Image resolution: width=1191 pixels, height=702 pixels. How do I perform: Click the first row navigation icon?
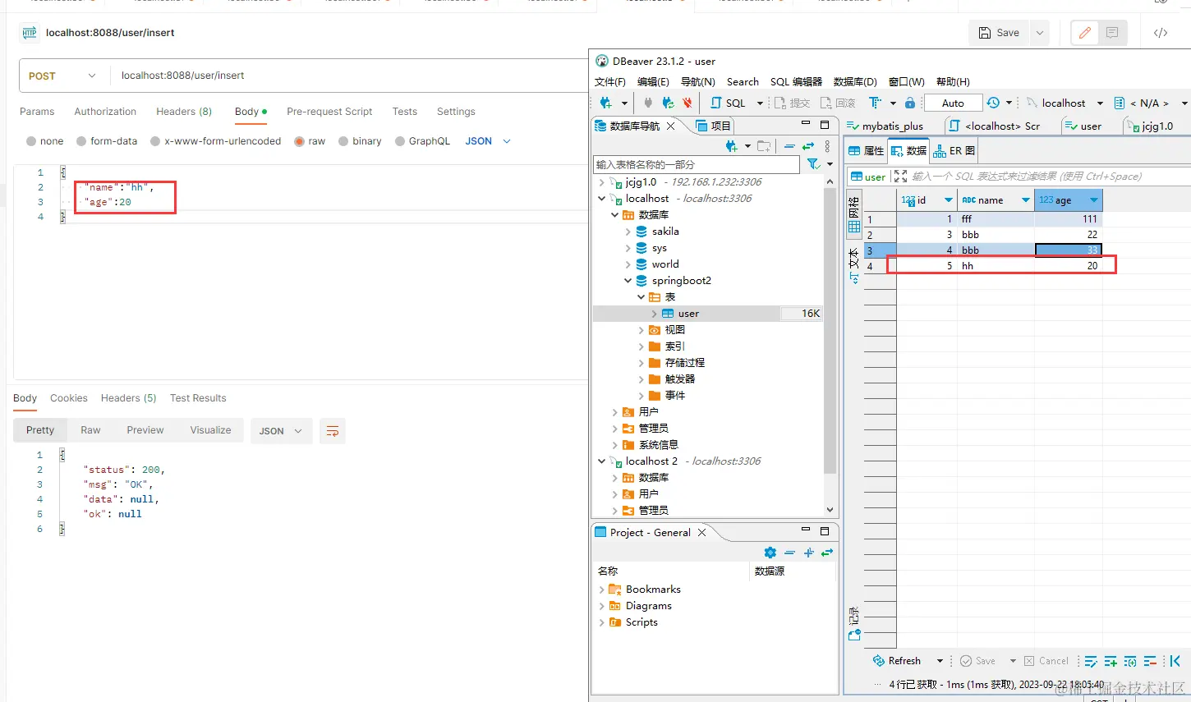click(x=1175, y=661)
